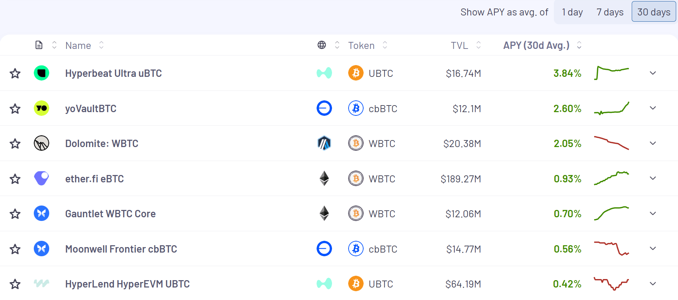Screen dimensions: 678x300
Task: Click WBTC token icon in ether.fi row
Action: (356, 178)
